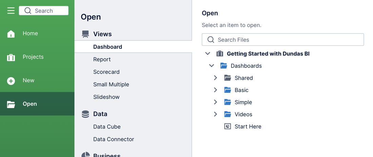Viewport: 373px width, 157px height.
Task: Click the Views presentation easel icon
Action: pos(85,34)
